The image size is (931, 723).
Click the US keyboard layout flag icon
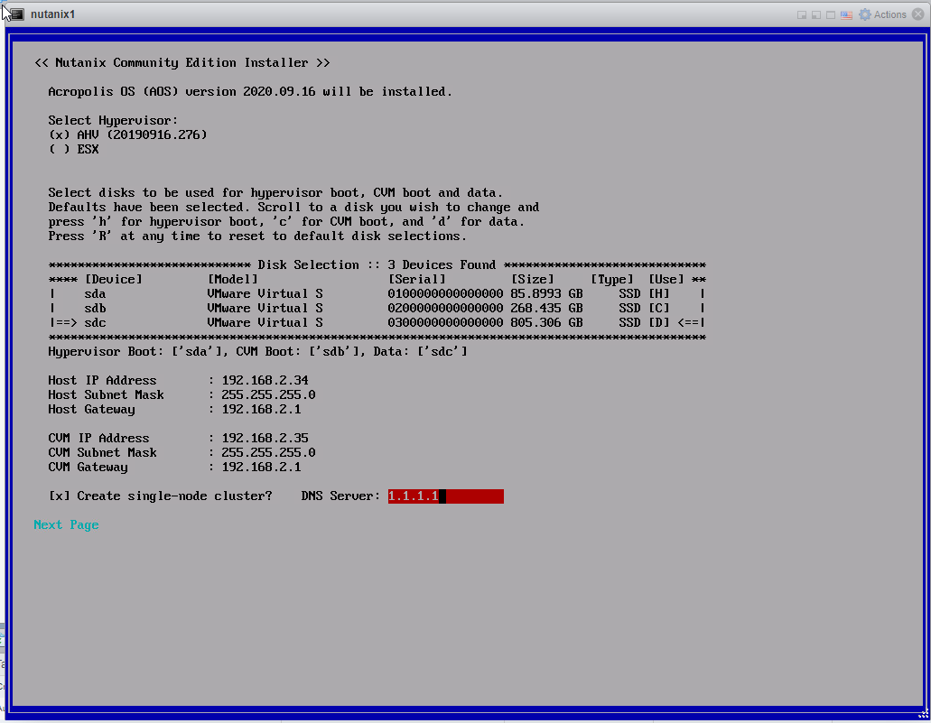846,14
